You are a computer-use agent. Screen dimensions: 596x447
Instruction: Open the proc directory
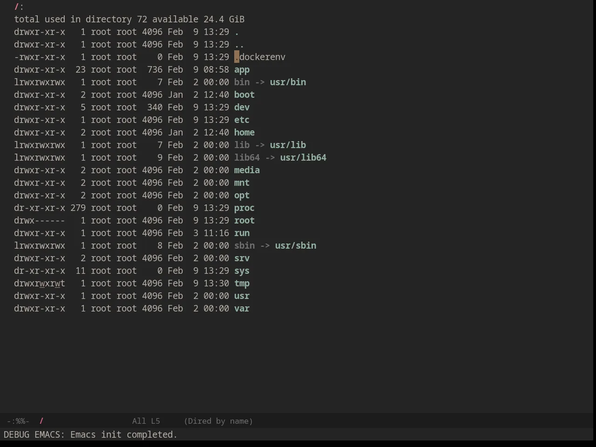[244, 208]
